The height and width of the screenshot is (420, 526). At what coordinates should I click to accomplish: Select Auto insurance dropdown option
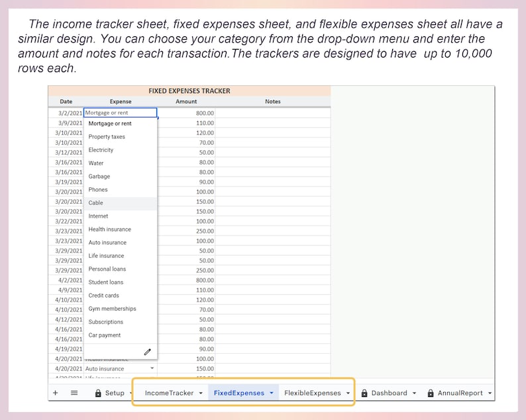(x=121, y=243)
